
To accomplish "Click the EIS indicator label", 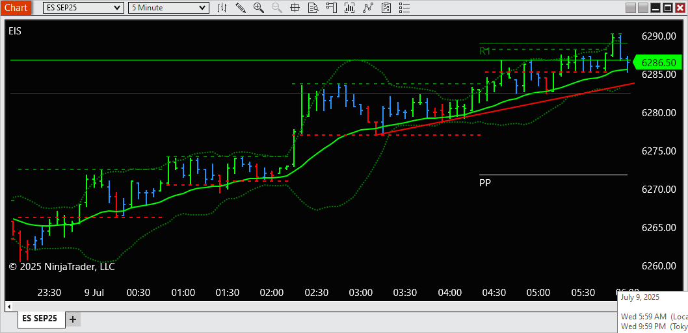I will click(15, 31).
